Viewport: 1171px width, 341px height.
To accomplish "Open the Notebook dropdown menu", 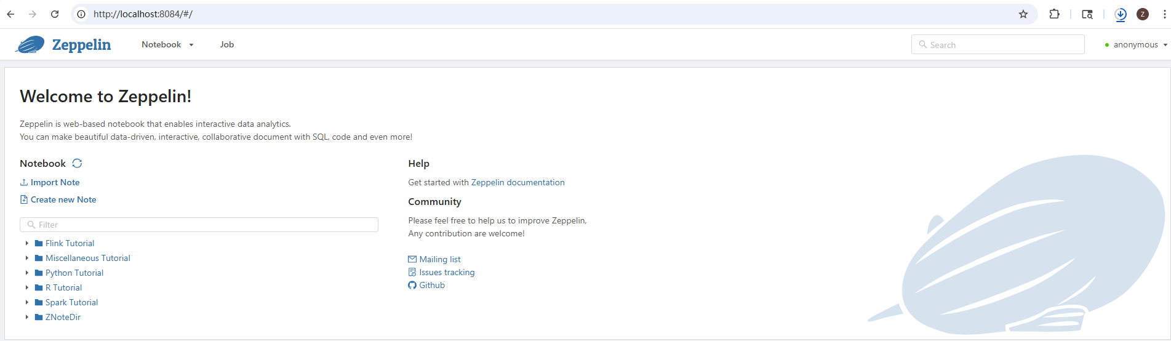I will pos(167,44).
